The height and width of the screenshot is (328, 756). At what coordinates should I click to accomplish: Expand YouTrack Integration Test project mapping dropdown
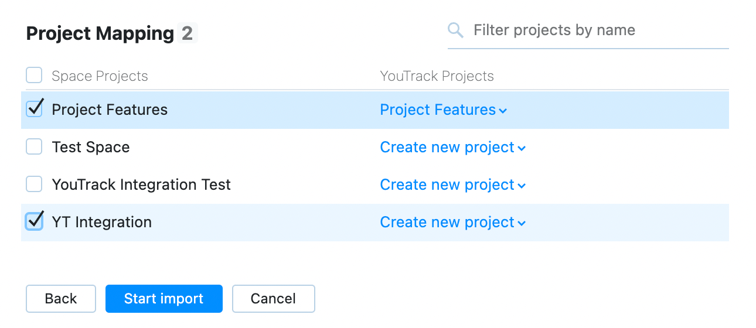click(x=452, y=185)
